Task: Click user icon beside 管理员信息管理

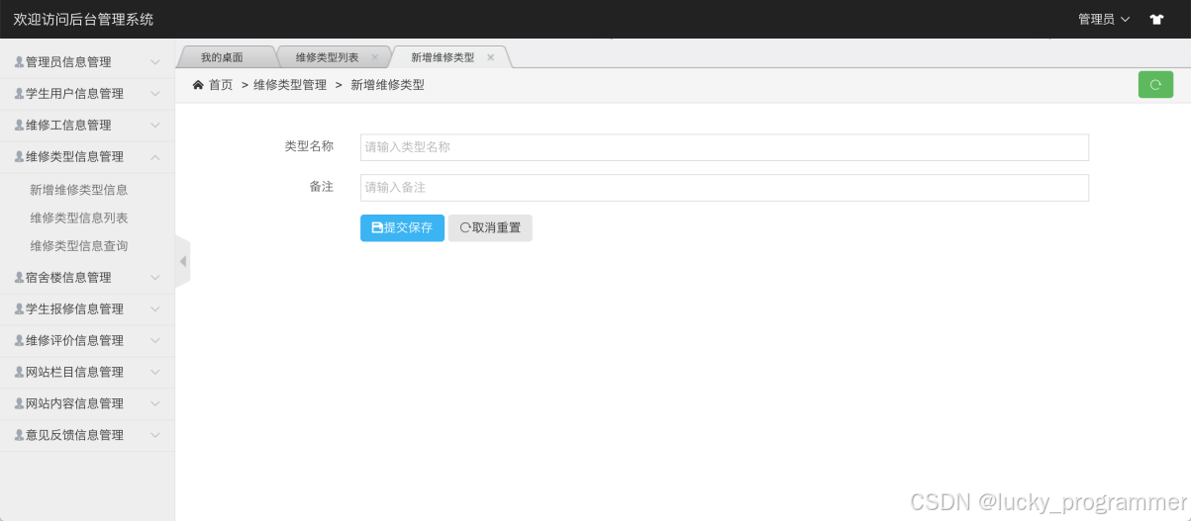Action: pos(19,61)
